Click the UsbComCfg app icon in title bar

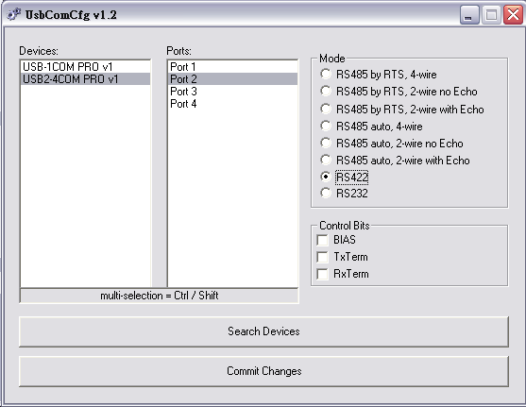[14, 15]
